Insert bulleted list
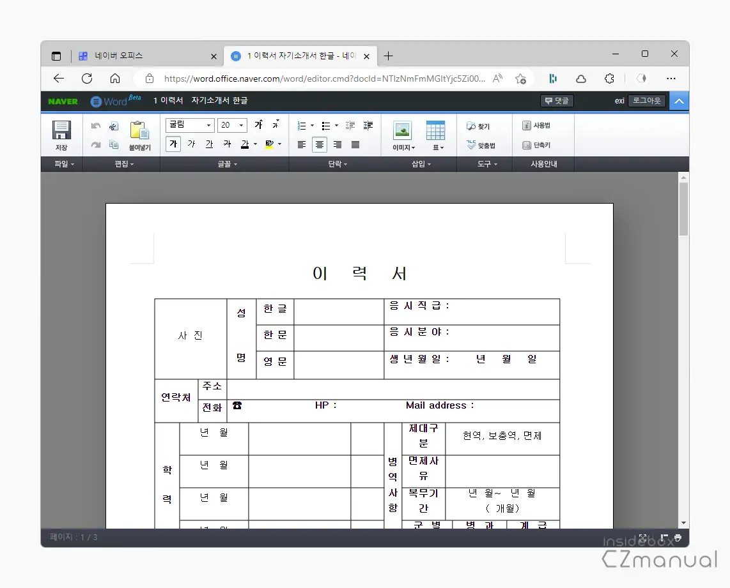Viewport: 730px width, 588px height. pyautogui.click(x=326, y=126)
